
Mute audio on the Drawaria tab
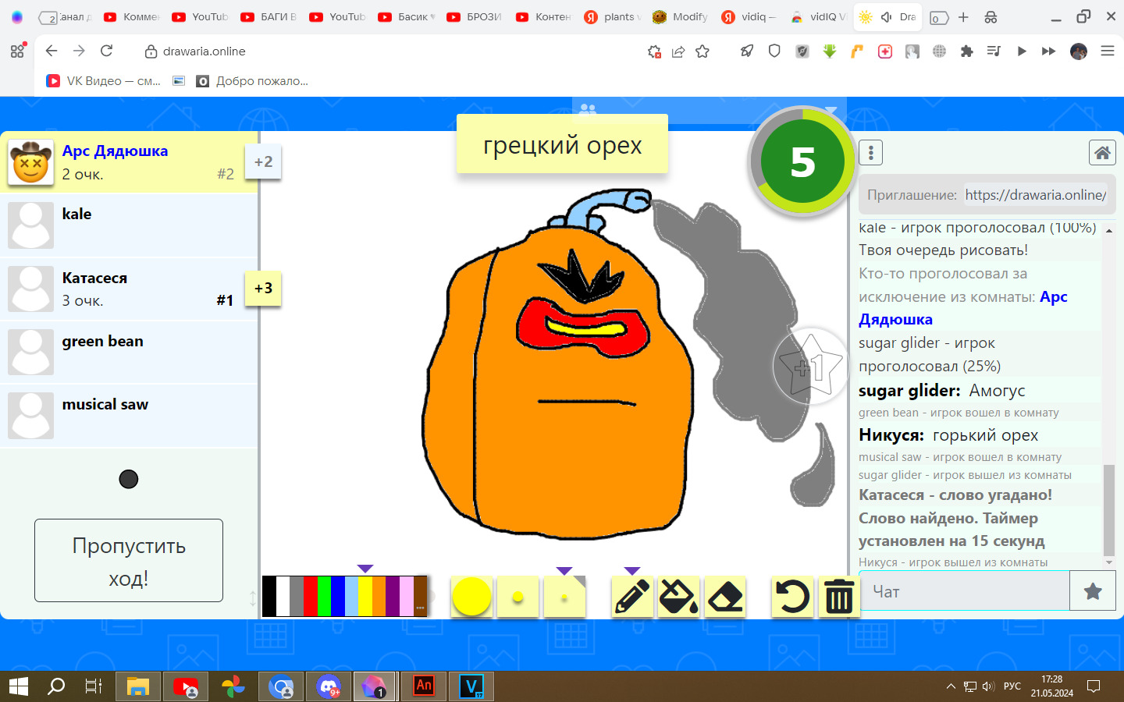[x=887, y=16]
